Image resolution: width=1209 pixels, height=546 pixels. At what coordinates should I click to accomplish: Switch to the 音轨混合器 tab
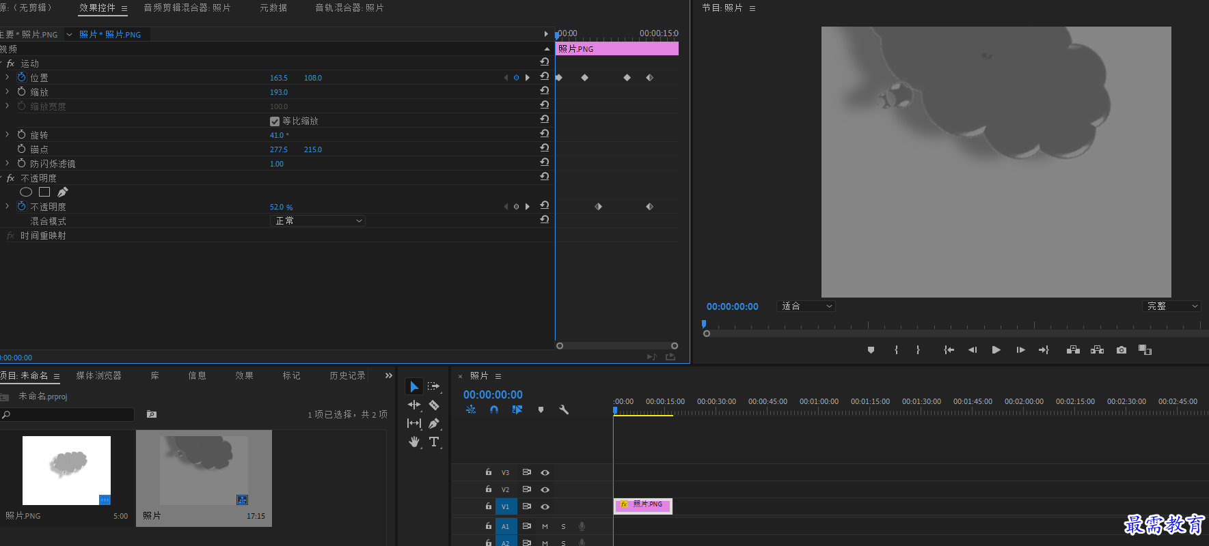click(x=349, y=8)
